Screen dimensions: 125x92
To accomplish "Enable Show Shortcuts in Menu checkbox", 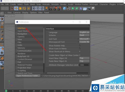I will (80, 51).
